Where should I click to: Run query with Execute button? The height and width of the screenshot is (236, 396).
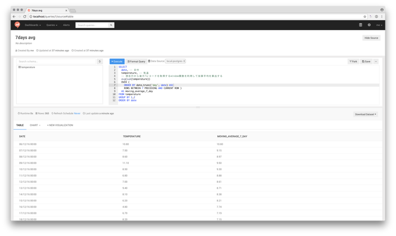tap(117, 62)
